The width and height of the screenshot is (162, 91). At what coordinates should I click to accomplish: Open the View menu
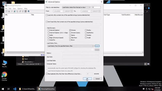(x=14, y=9)
